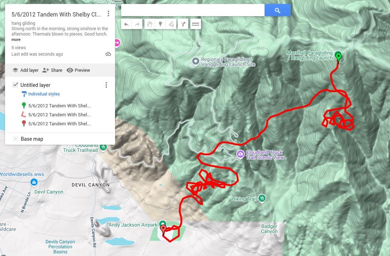390x256 pixels.
Task: Select the add directions tool
Action: 183,24
